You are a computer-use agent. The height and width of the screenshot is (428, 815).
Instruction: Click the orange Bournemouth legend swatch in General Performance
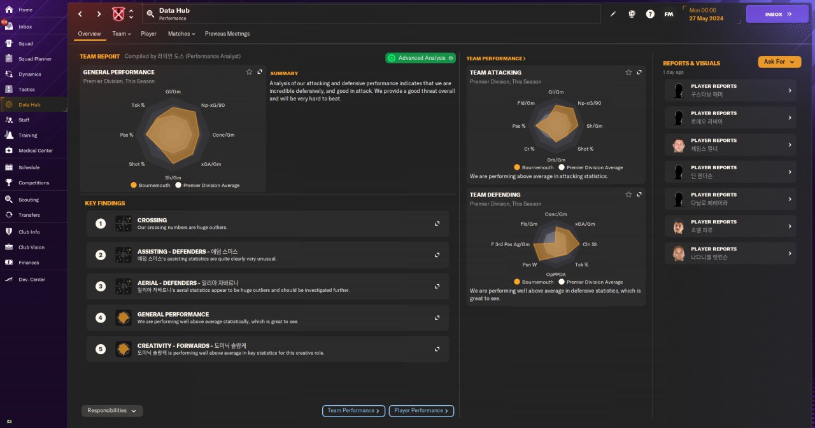click(x=134, y=186)
